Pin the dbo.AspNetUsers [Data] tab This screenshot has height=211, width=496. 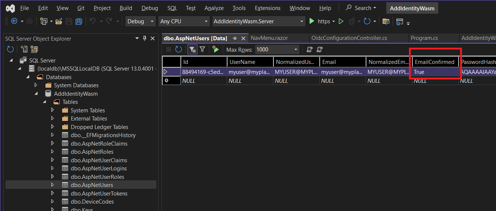(235, 38)
